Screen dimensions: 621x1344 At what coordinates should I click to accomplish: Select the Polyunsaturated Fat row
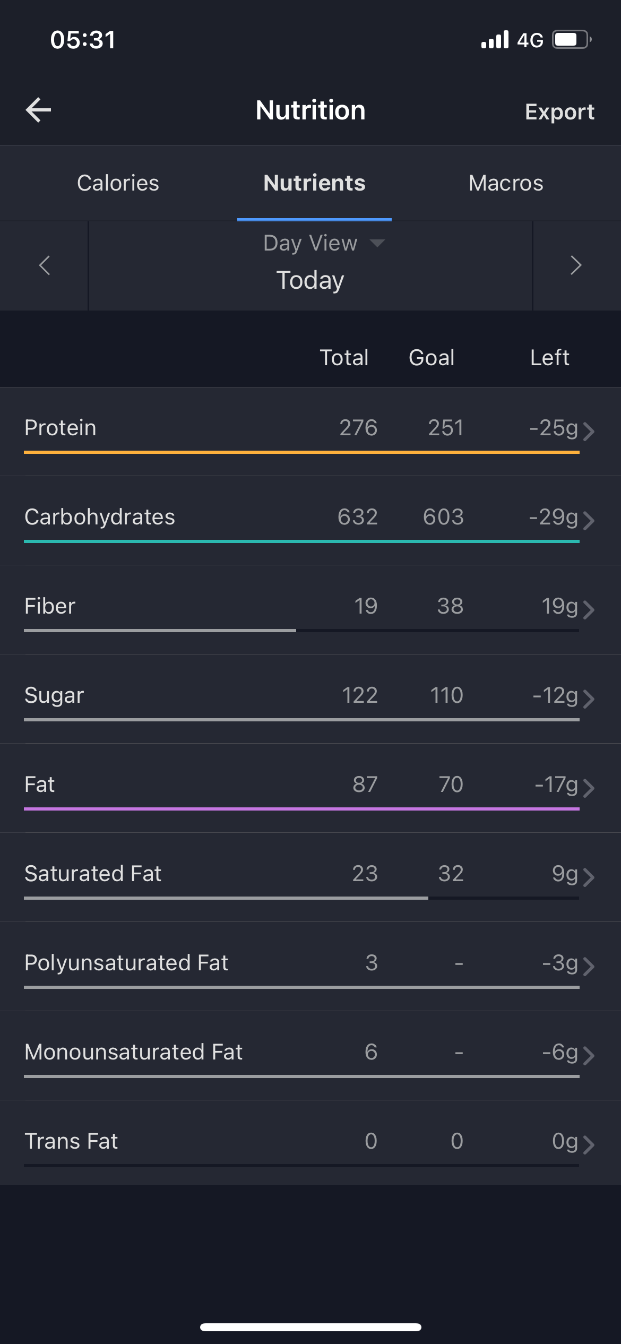coord(310,967)
